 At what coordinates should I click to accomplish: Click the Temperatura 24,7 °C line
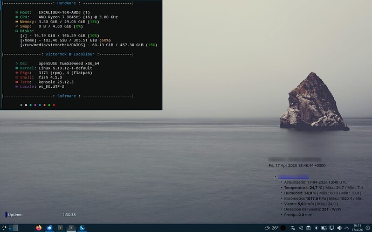(323, 188)
